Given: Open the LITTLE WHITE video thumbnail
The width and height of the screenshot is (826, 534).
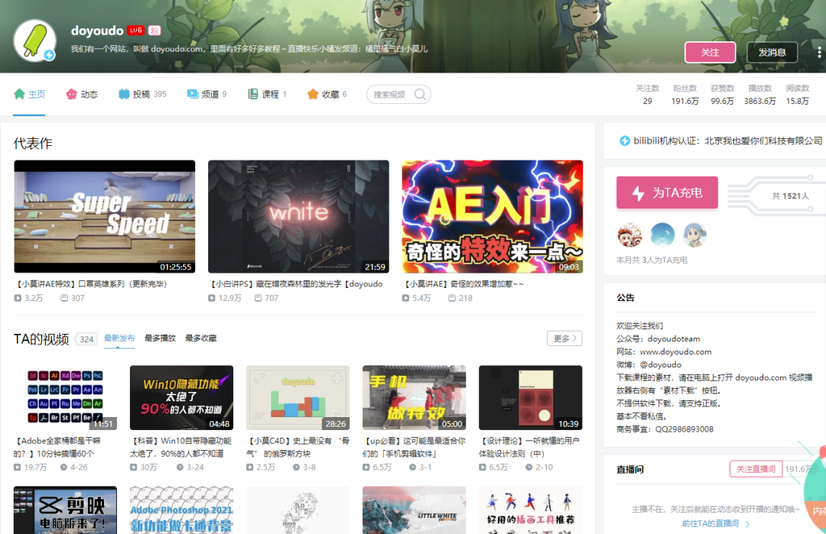Looking at the screenshot, I should pyautogui.click(x=415, y=510).
